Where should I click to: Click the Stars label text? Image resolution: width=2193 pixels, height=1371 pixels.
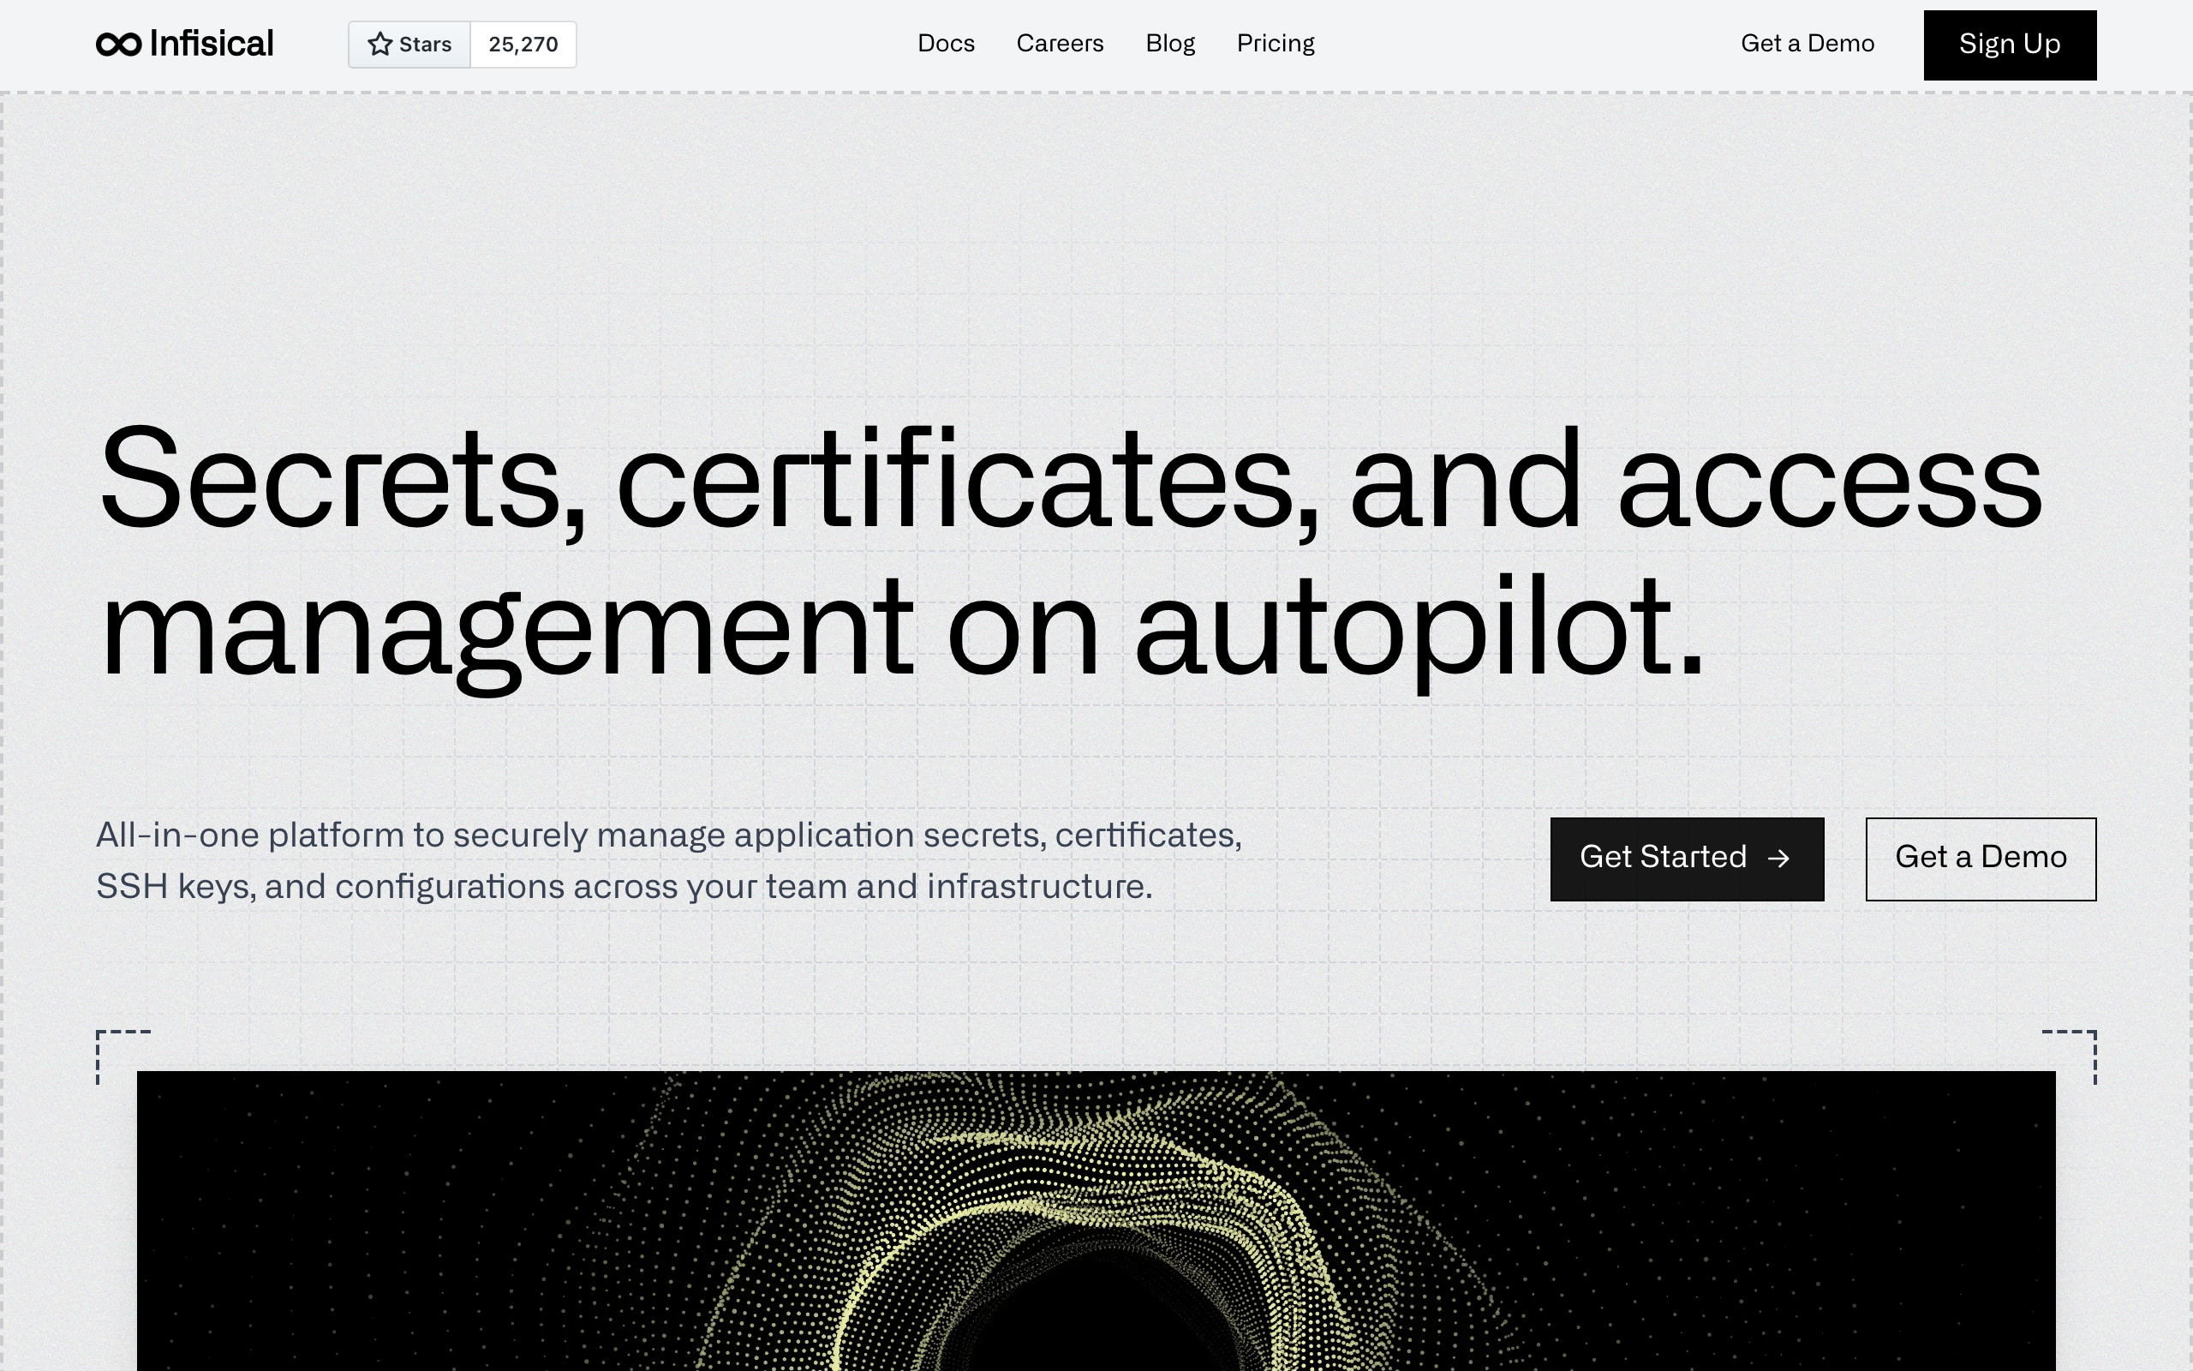click(425, 45)
